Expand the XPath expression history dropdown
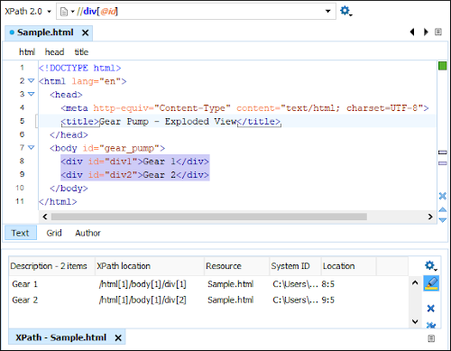451x351 pixels. [x=327, y=12]
